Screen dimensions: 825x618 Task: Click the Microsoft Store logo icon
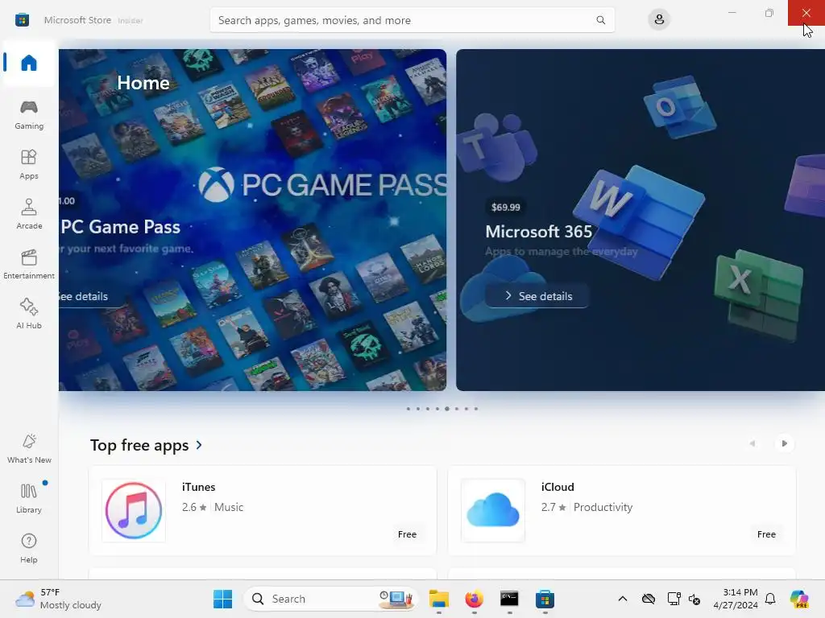tap(22, 20)
